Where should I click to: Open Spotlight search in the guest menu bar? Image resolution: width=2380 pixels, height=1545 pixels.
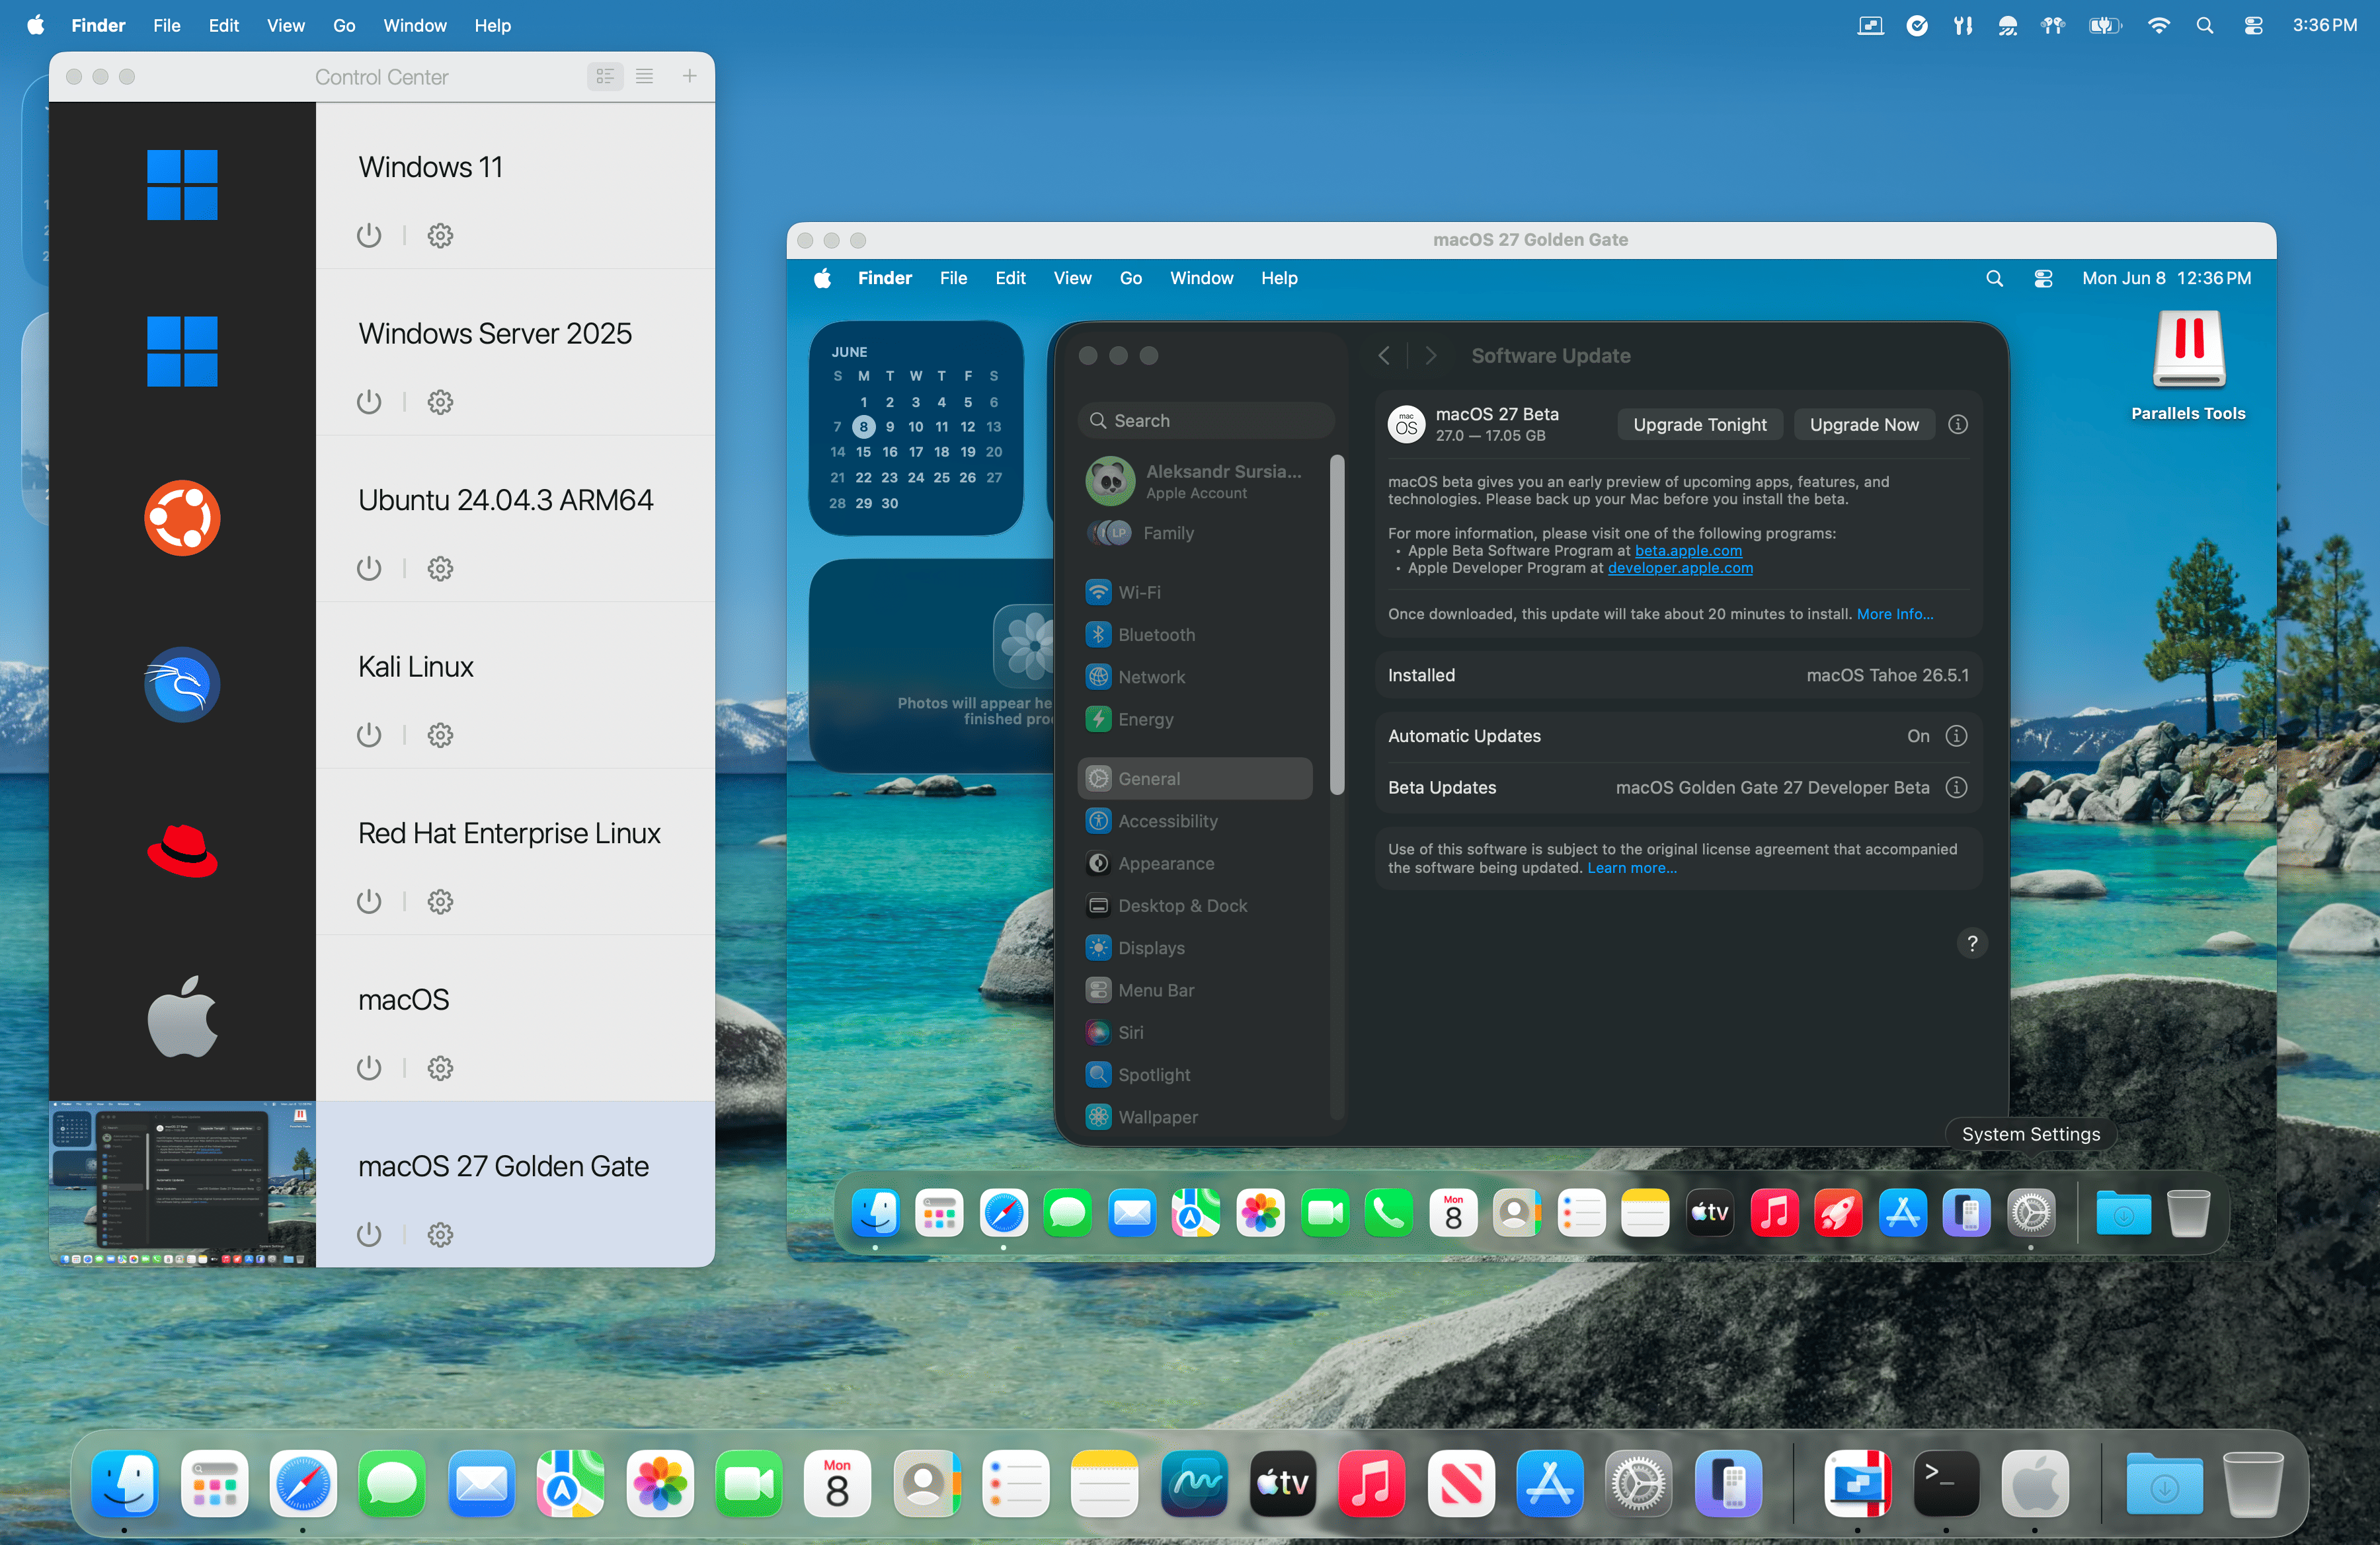[x=1994, y=278]
